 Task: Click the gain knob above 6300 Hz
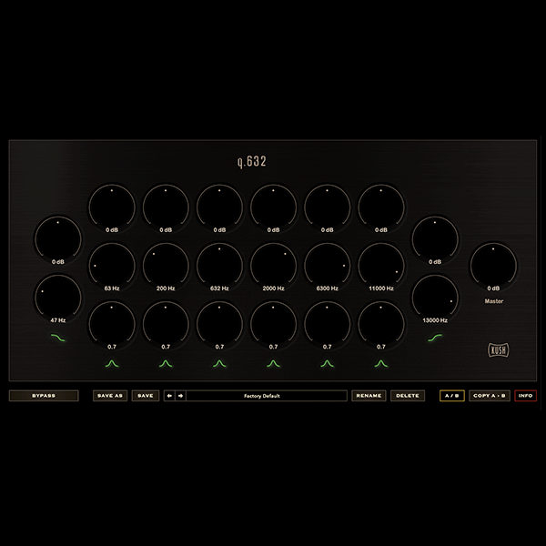[327, 207]
